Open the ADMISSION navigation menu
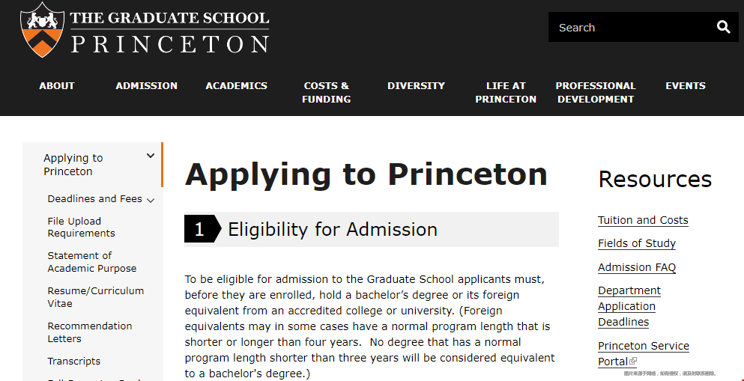This screenshot has width=744, height=381. click(147, 86)
